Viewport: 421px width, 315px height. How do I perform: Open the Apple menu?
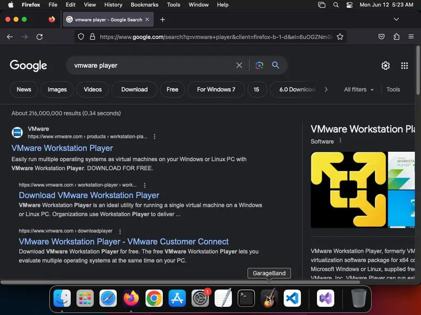pos(11,5)
